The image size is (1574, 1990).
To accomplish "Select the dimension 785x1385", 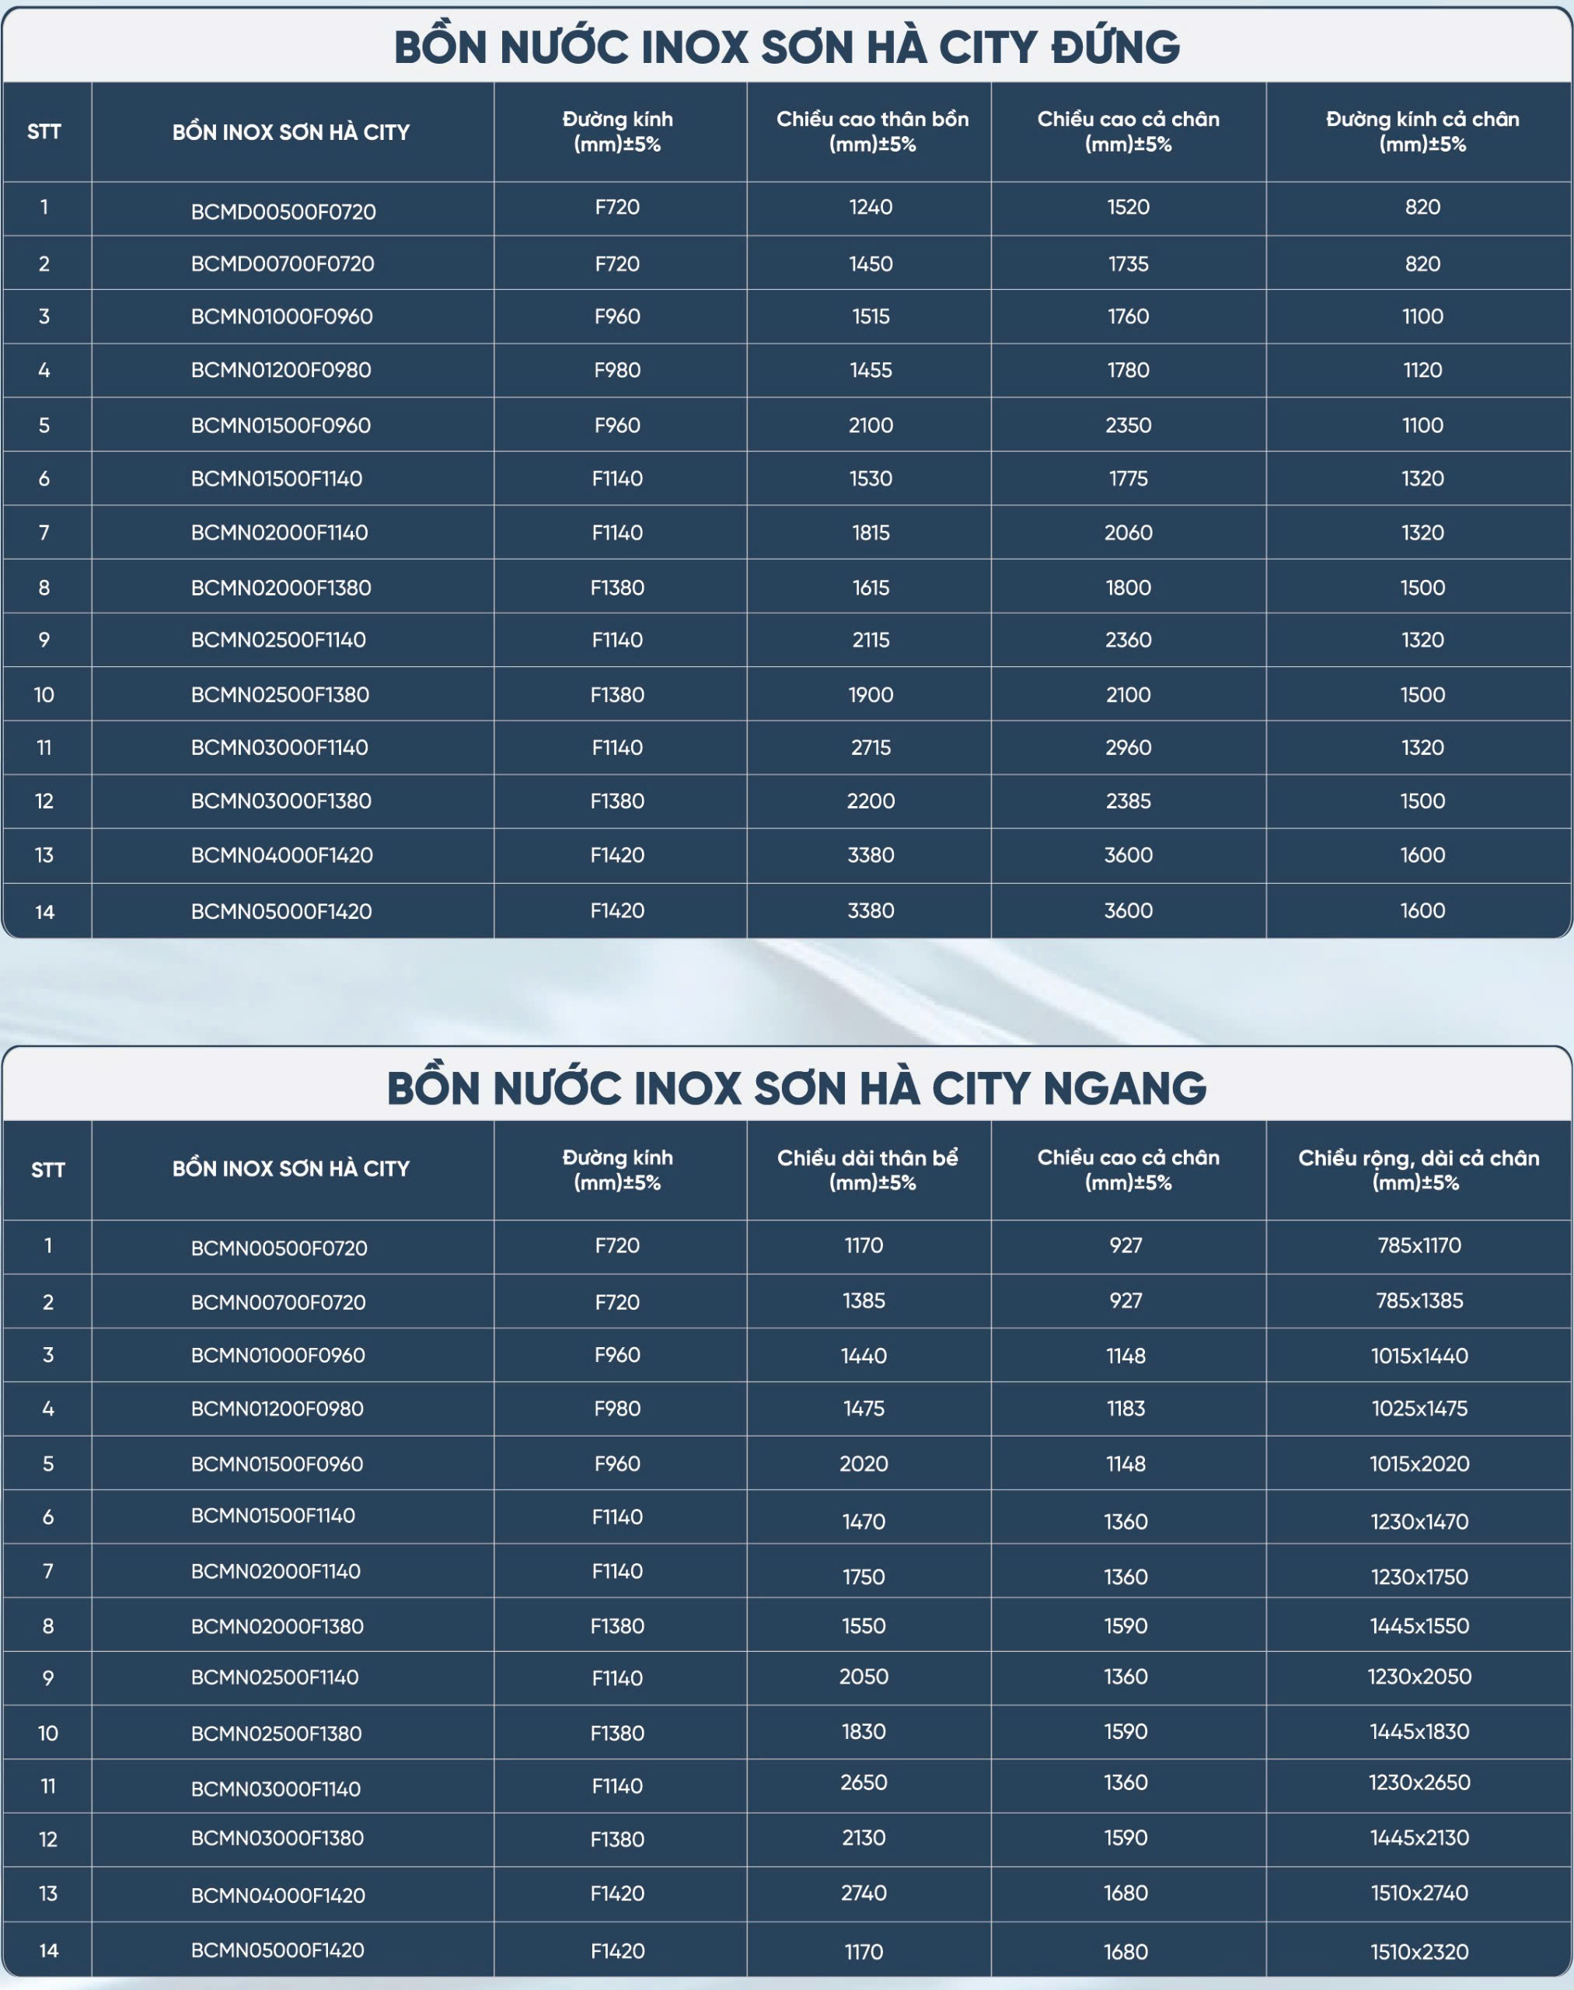I will coord(1419,1300).
